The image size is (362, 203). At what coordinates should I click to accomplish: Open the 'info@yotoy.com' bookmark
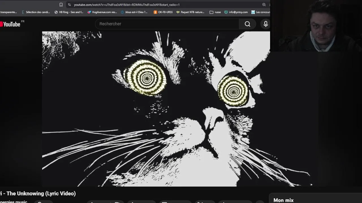click(x=236, y=12)
